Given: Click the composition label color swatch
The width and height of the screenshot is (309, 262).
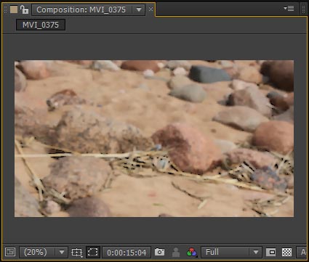Looking at the screenshot, I should coord(14,9).
